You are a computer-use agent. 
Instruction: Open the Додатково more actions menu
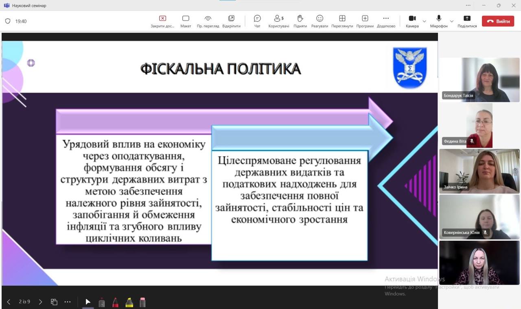pyautogui.click(x=386, y=21)
